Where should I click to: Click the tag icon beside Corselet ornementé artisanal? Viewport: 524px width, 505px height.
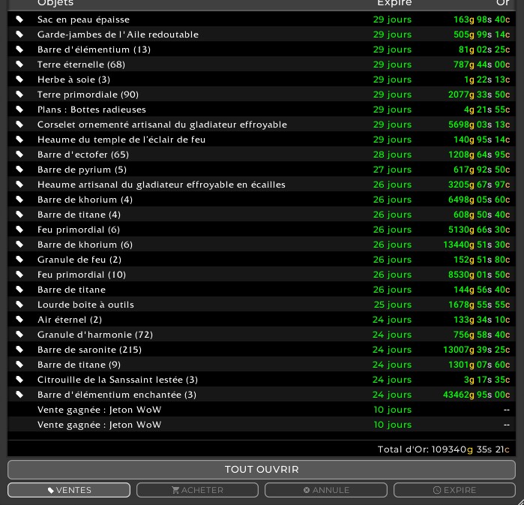tap(19, 125)
